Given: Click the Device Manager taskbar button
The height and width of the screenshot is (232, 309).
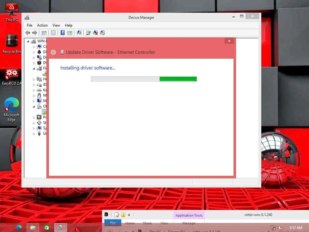Looking at the screenshot, I should click(x=60, y=227).
